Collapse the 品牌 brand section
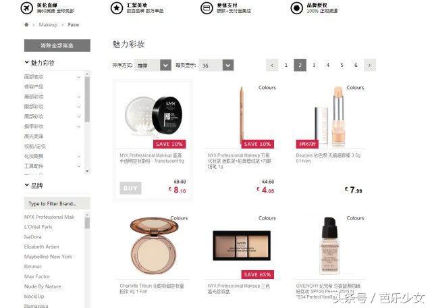This screenshot has height=308, width=432. pos(27,185)
